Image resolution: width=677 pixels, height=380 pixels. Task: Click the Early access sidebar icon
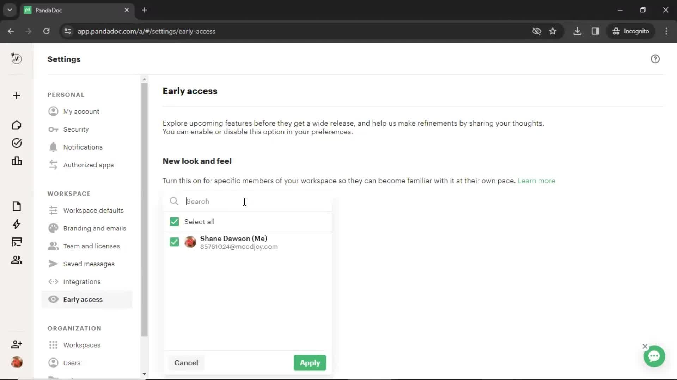point(53,299)
